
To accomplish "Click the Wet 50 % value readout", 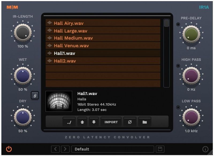I will pos(23,90).
